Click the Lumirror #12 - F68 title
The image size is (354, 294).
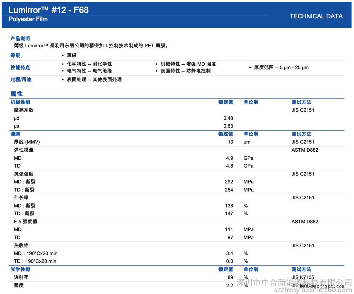click(48, 10)
